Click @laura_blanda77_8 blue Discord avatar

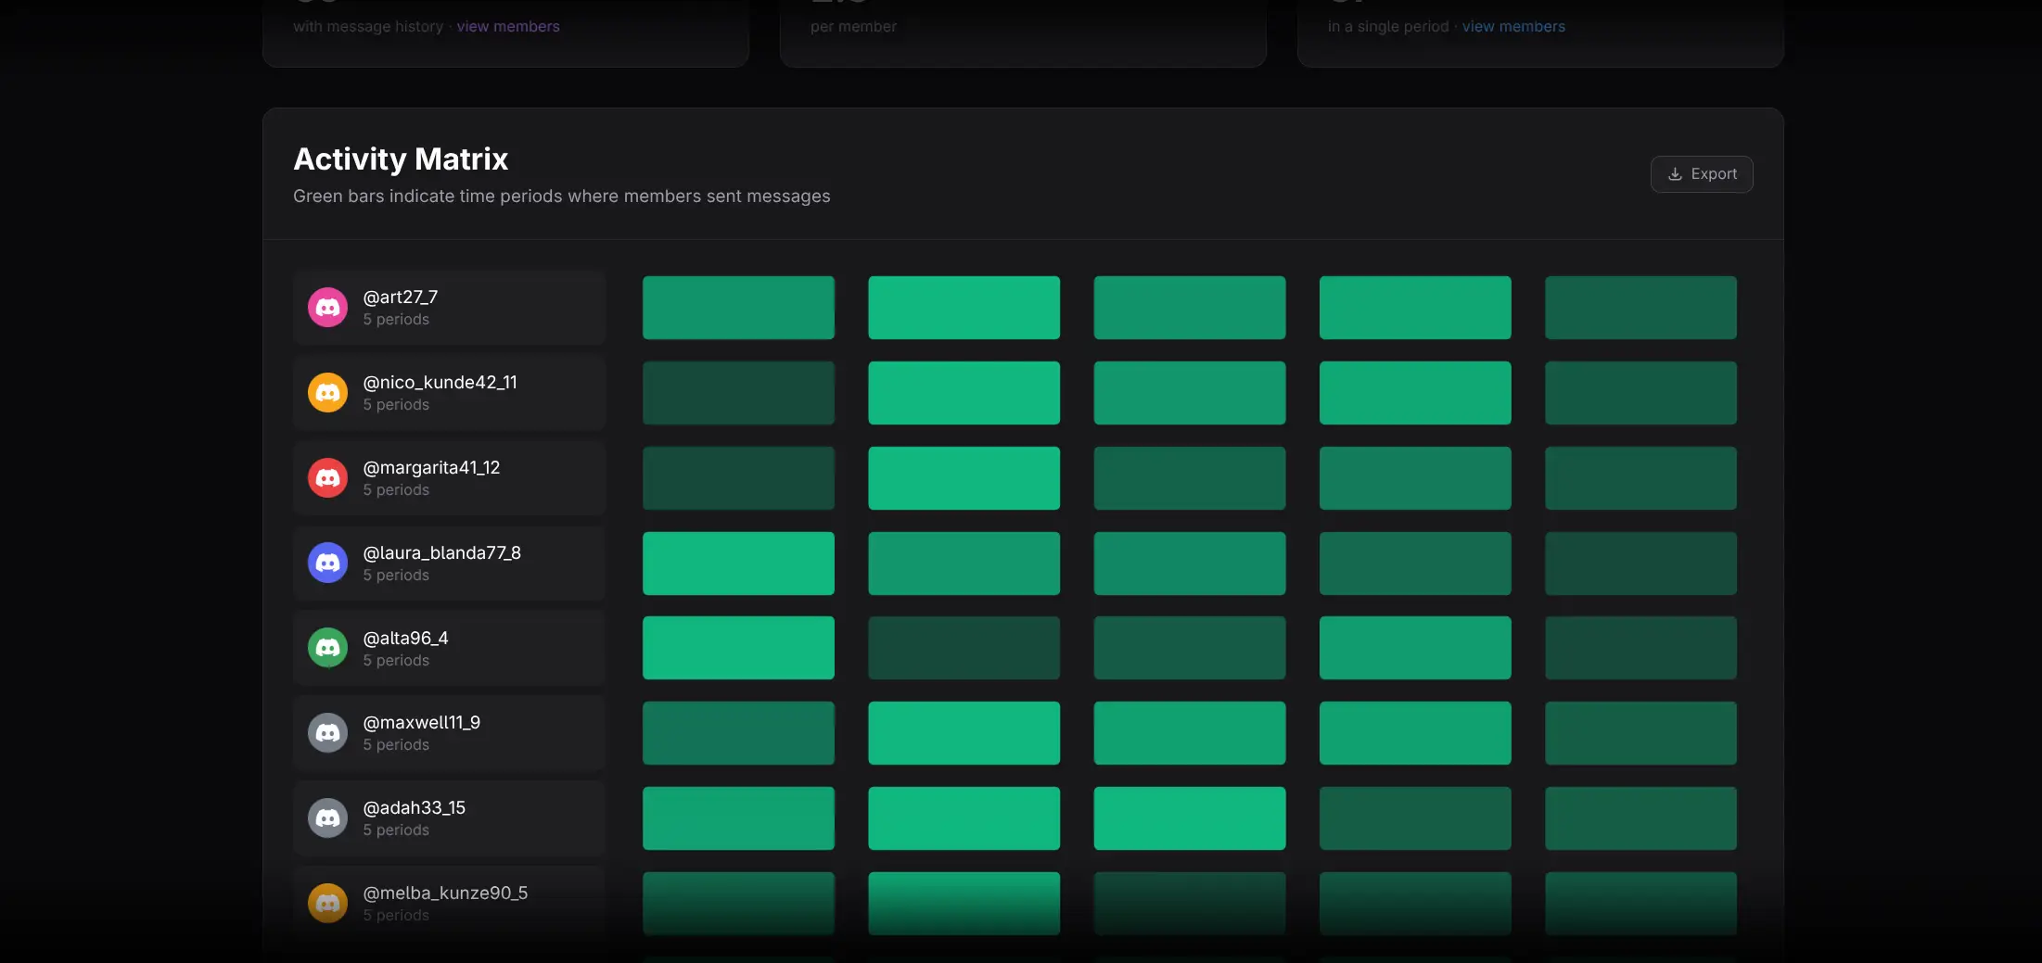[327, 564]
